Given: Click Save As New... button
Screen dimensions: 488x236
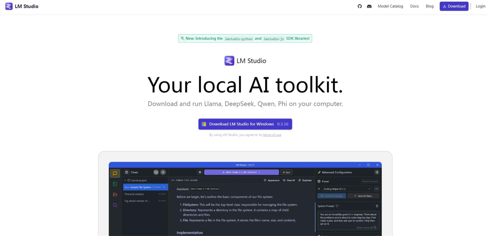Looking at the screenshot, I should tap(363, 196).
